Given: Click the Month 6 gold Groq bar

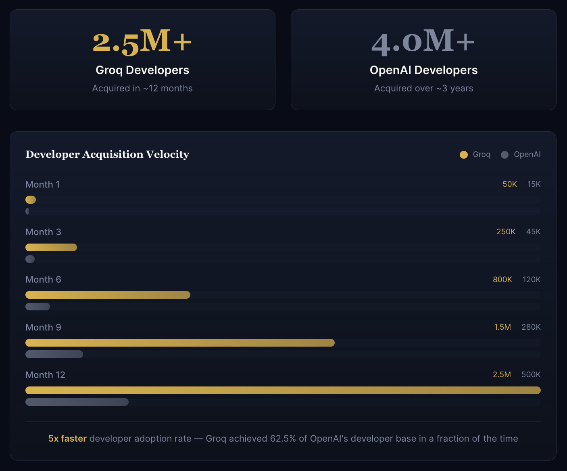Looking at the screenshot, I should (108, 295).
